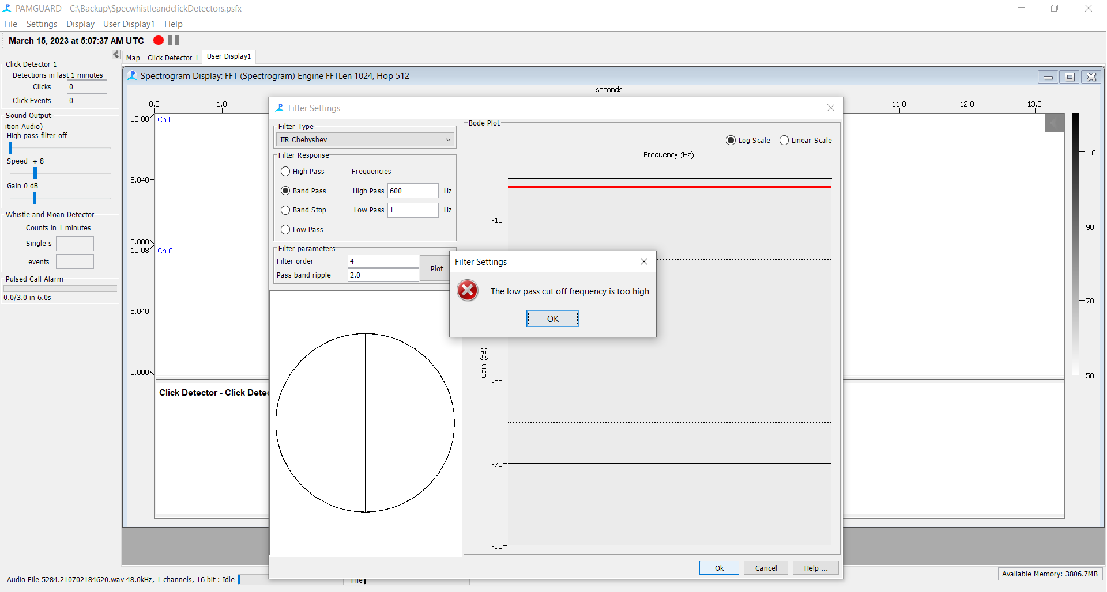Adjust the High pass filter slider
The height and width of the screenshot is (592, 1107).
pyautogui.click(x=10, y=148)
